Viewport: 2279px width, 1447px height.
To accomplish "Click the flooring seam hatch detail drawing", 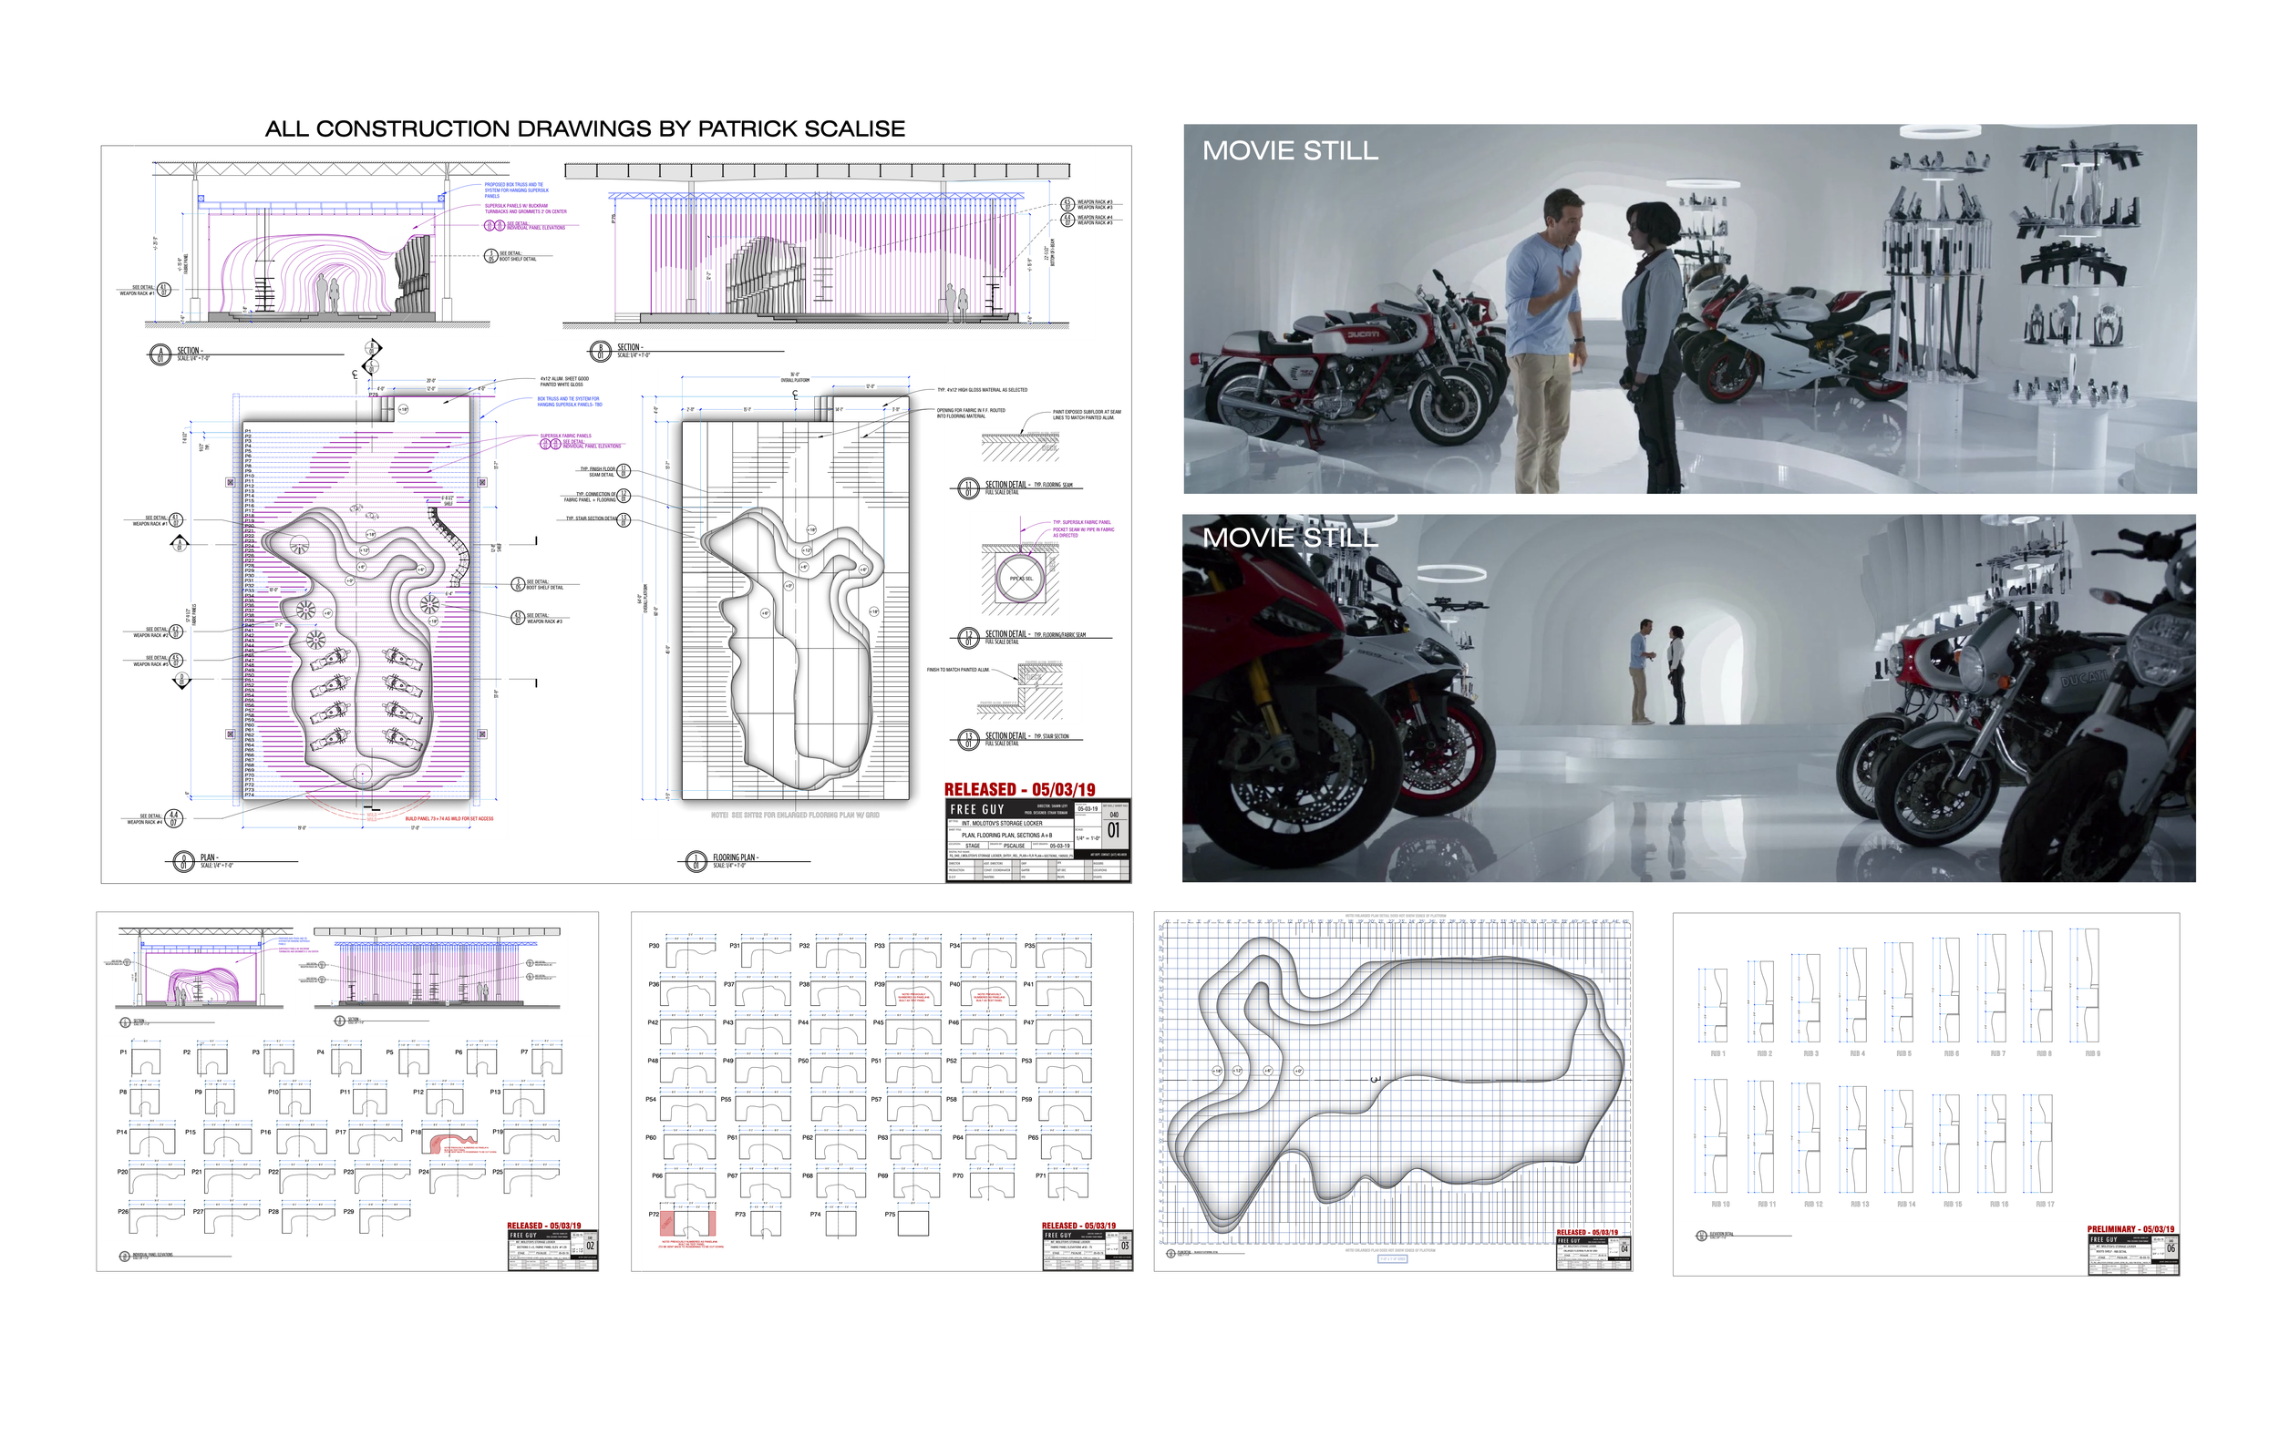I will (x=1020, y=446).
